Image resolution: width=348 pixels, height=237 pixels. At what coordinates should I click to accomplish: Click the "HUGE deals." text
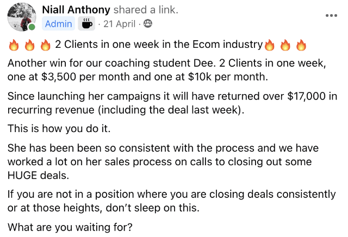pos(39,176)
